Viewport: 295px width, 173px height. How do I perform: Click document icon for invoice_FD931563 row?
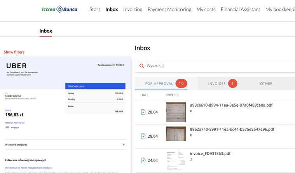[x=143, y=160]
